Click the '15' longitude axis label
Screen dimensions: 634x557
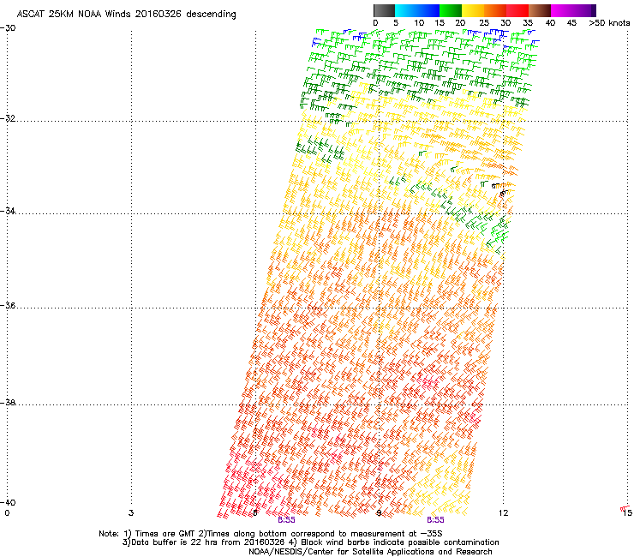[x=627, y=513]
